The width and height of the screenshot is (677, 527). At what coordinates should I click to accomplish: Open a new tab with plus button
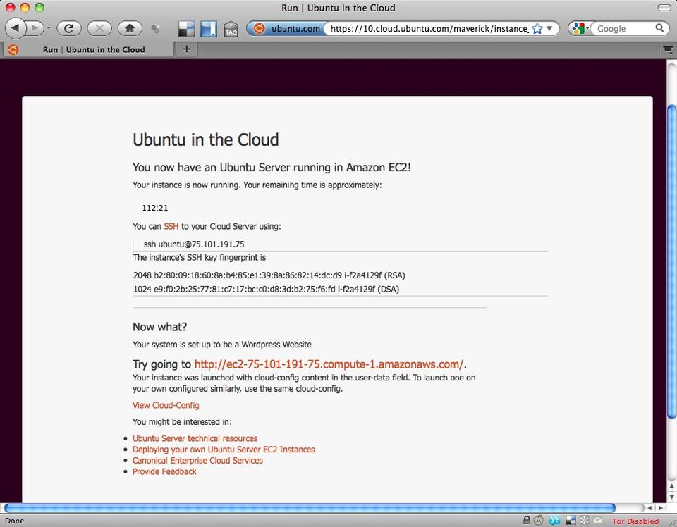(x=186, y=49)
